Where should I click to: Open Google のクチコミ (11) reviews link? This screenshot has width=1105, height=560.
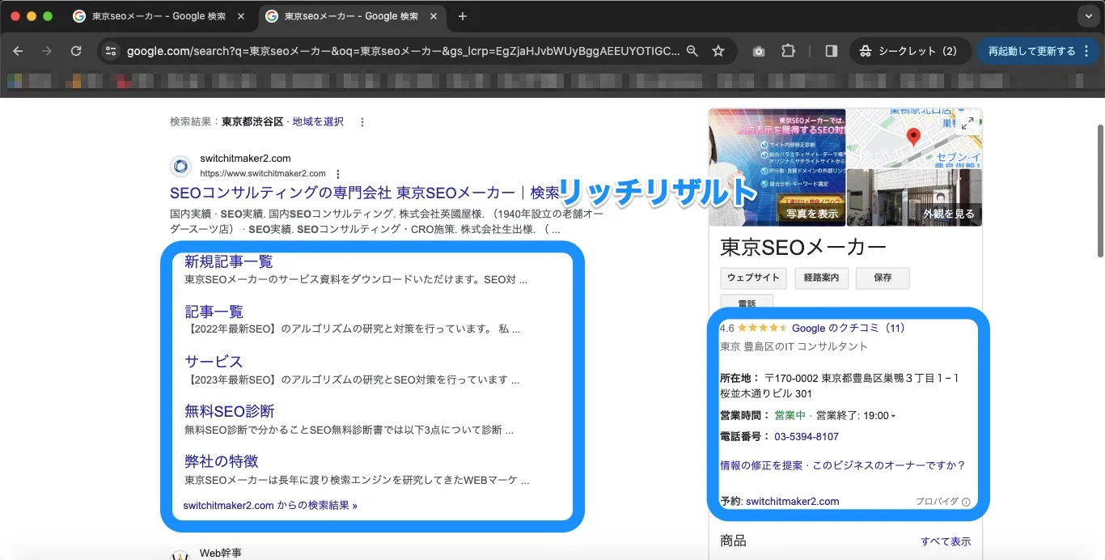[849, 329]
